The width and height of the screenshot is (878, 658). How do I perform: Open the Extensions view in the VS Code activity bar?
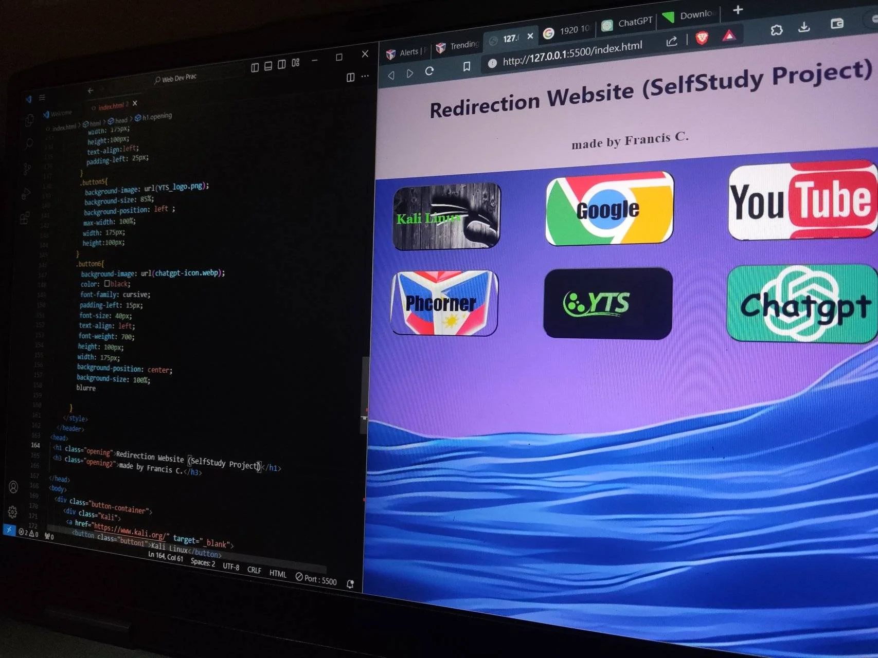[24, 218]
